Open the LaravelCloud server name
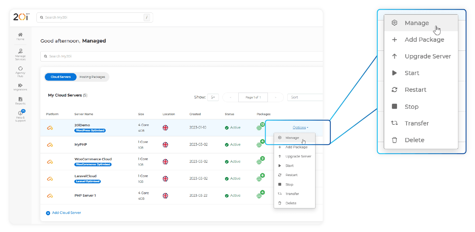 pyautogui.click(x=85, y=176)
